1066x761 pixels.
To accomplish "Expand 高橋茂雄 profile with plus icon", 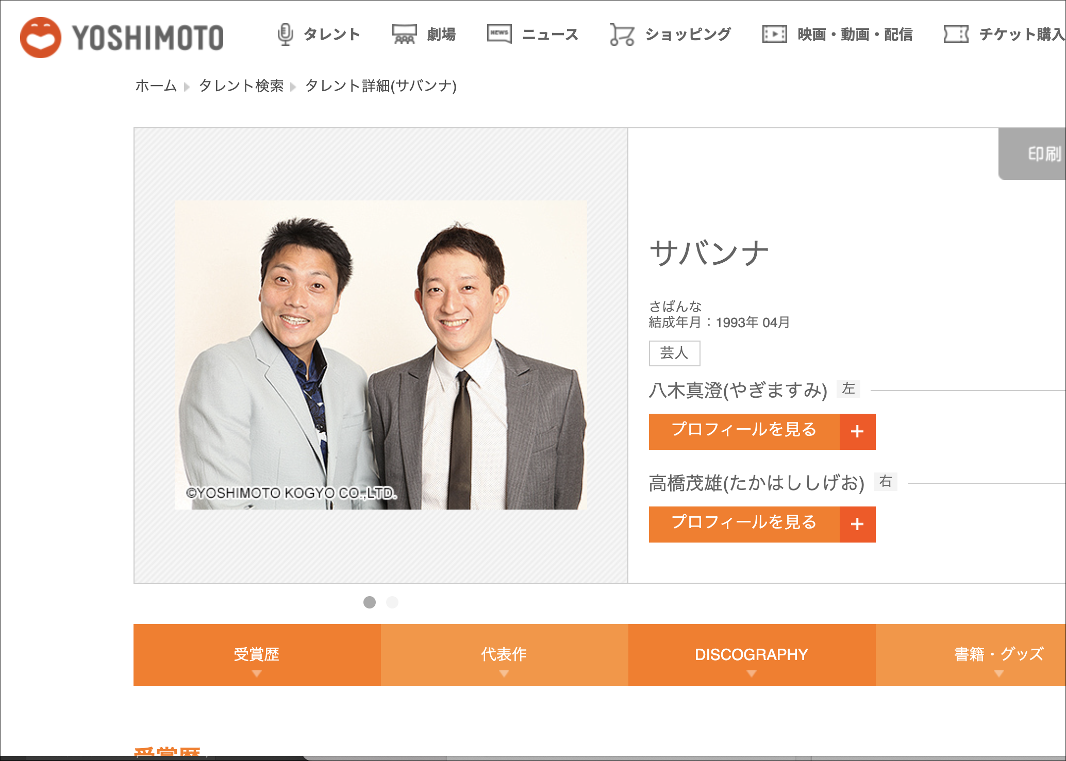I will [x=857, y=525].
